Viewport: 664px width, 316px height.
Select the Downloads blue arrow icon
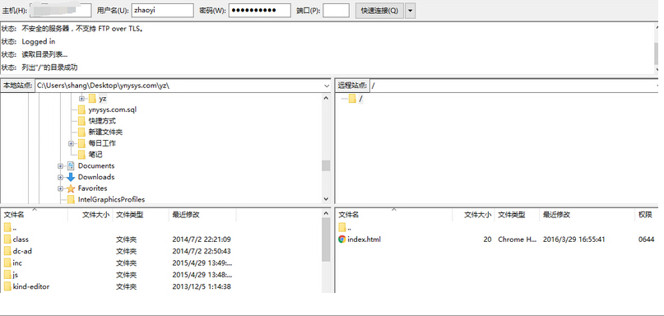click(x=71, y=177)
